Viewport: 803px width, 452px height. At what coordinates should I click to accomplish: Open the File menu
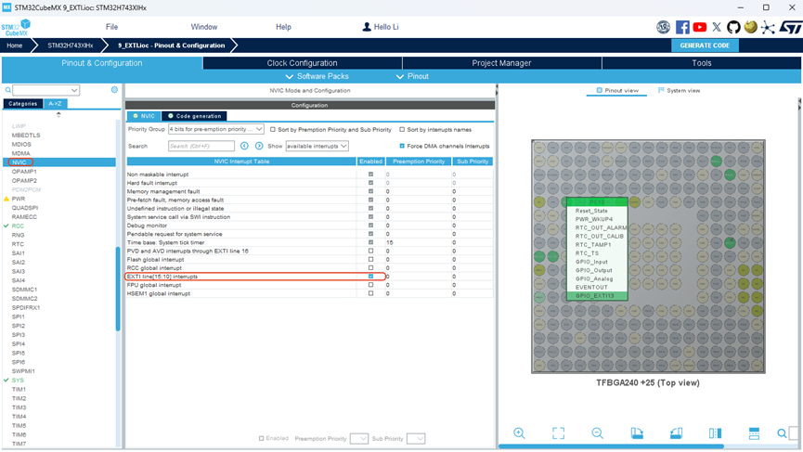[x=111, y=27]
